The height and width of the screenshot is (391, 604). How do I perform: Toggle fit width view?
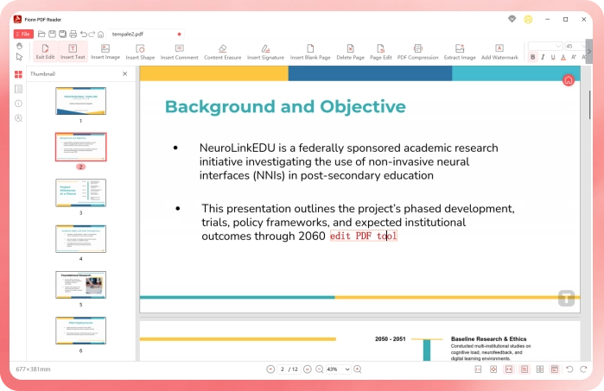tap(509, 369)
